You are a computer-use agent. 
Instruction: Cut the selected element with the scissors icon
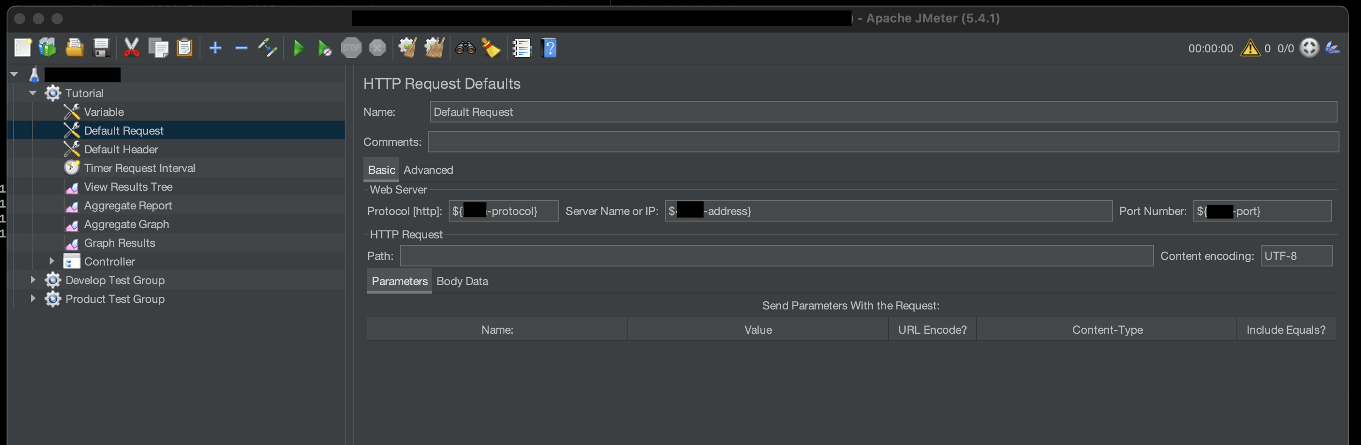[x=131, y=48]
